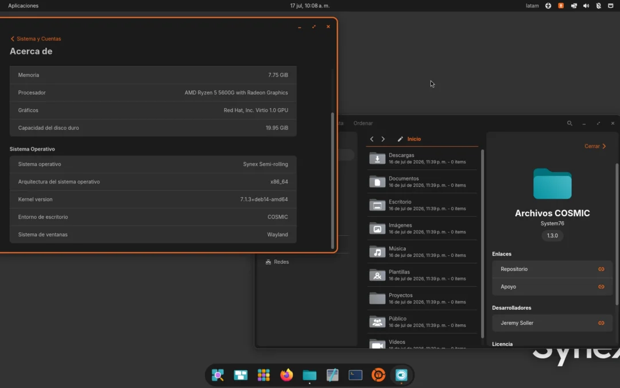Screen dimensions: 620x388
Task: Go back with Files left arrow
Action: (371, 139)
